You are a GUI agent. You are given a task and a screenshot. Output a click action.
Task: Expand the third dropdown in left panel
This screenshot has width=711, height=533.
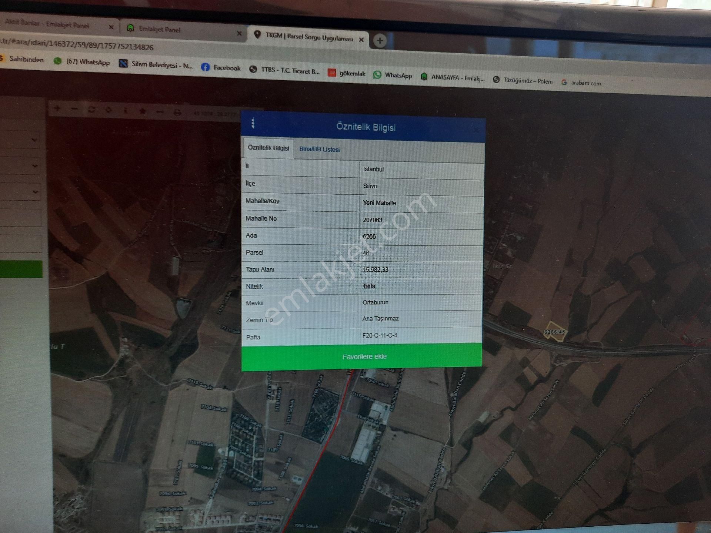pyautogui.click(x=35, y=192)
